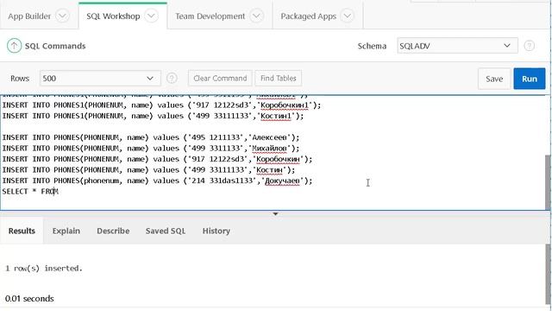This screenshot has width=552, height=311.
Task: Expand the Team Development dropdown arrow
Action: pyautogui.click(x=257, y=16)
